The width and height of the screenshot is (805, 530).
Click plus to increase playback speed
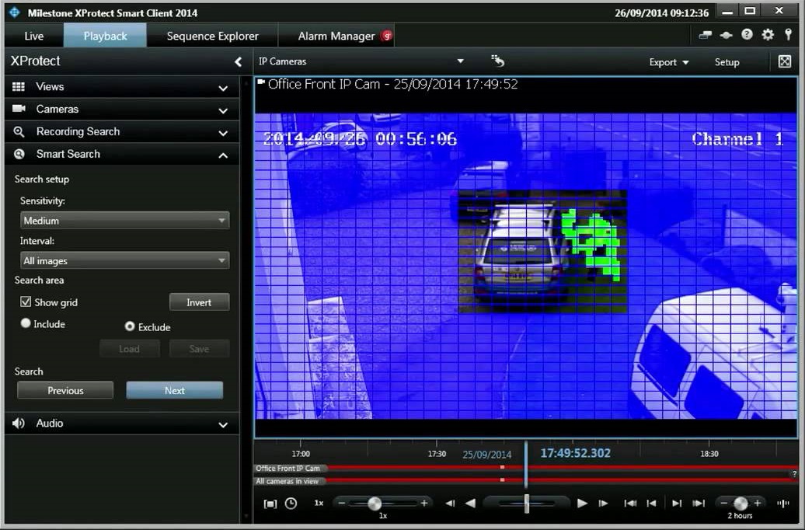pos(424,504)
